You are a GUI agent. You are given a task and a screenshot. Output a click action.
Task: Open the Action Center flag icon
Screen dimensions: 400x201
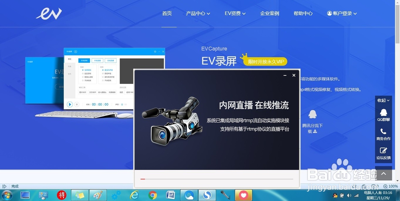342,195
